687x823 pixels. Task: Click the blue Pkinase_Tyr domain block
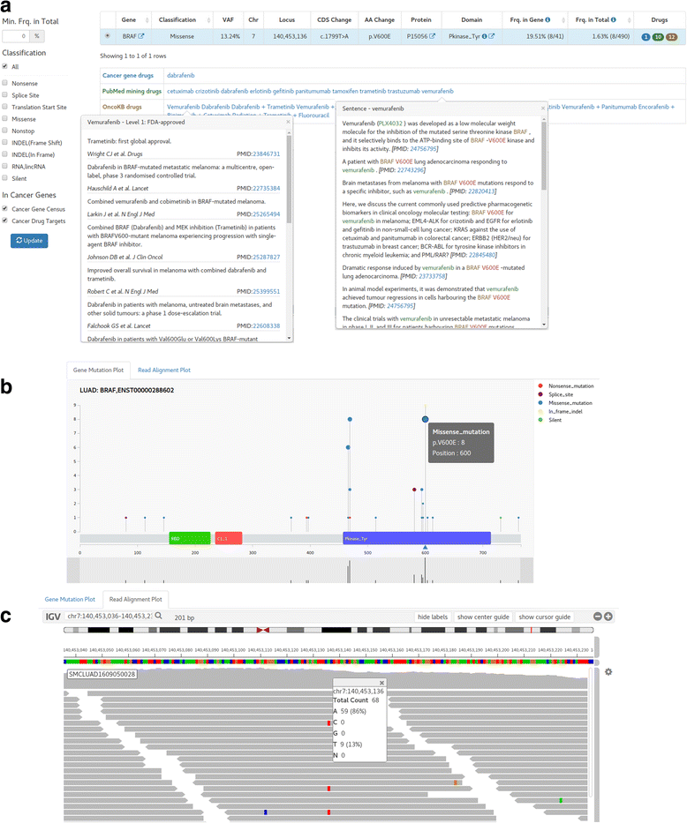pos(417,538)
